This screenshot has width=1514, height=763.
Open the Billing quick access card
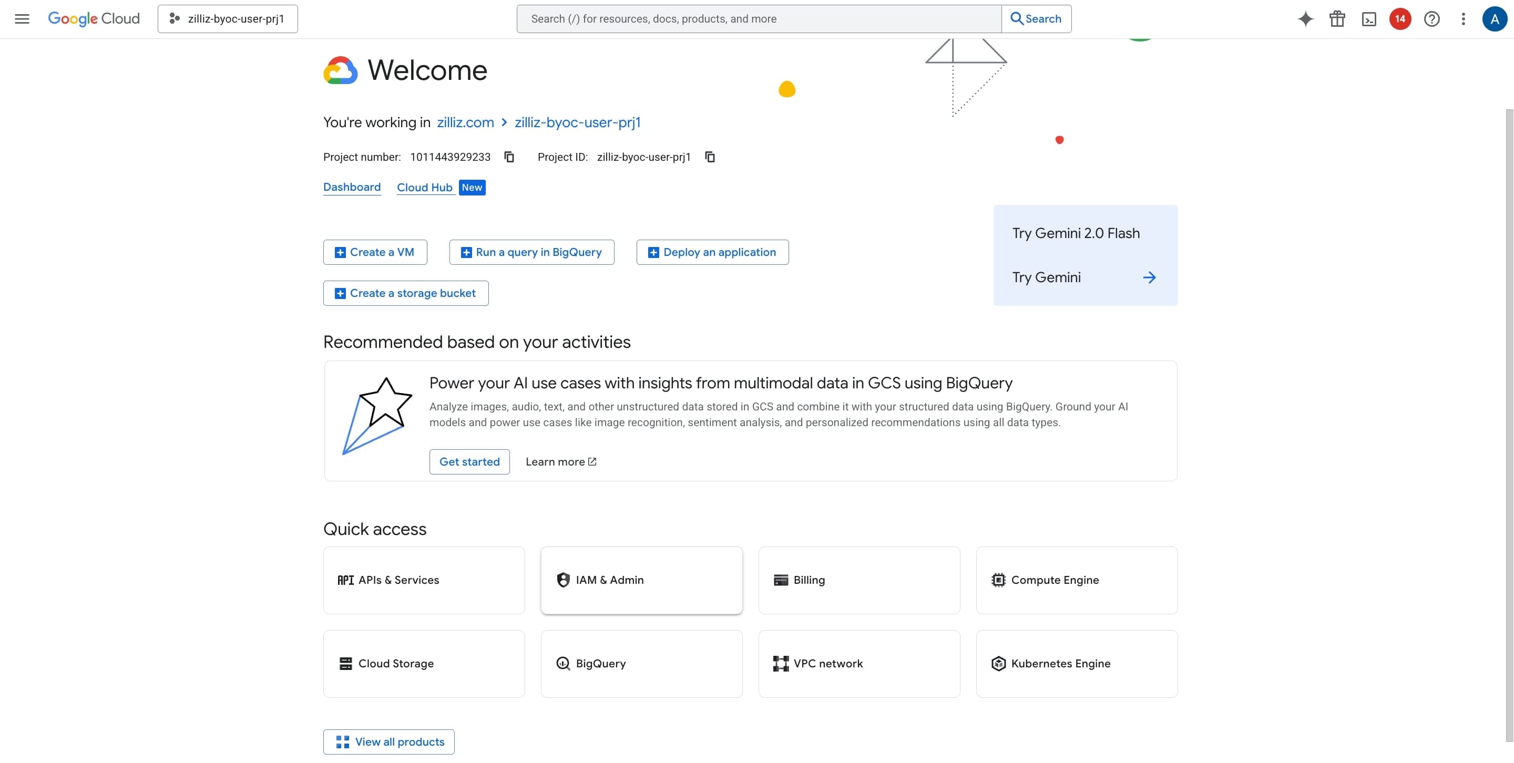click(x=858, y=580)
